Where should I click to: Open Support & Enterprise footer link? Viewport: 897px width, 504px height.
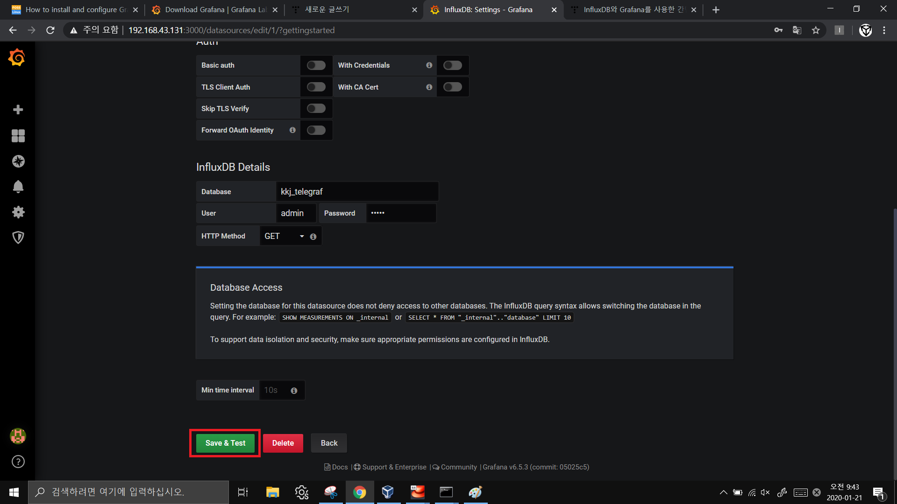[390, 467]
